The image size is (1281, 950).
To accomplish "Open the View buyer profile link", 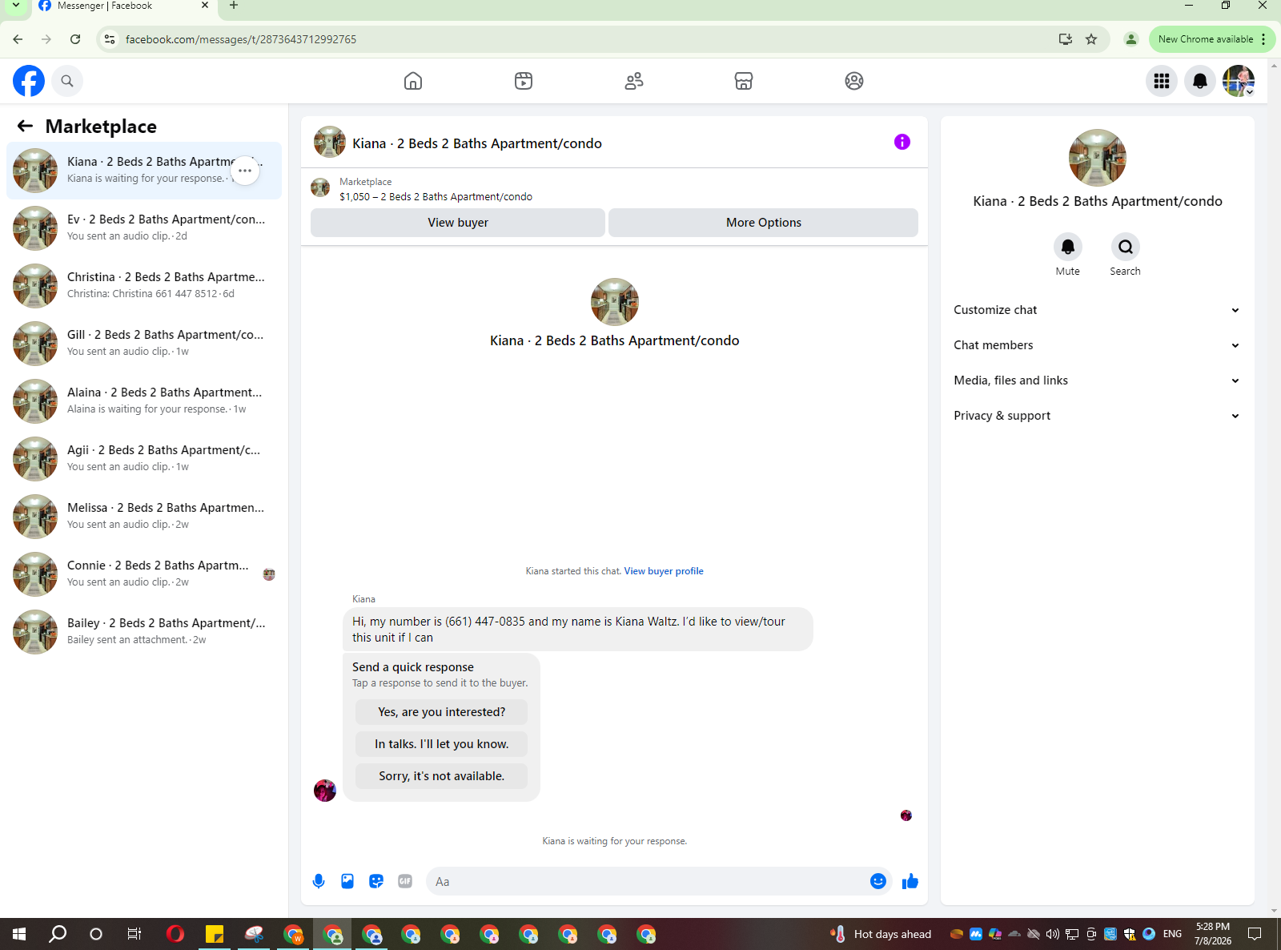I will point(664,571).
